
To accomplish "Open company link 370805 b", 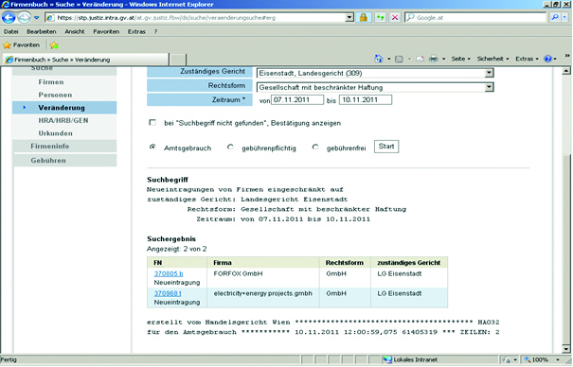I will pyautogui.click(x=169, y=273).
